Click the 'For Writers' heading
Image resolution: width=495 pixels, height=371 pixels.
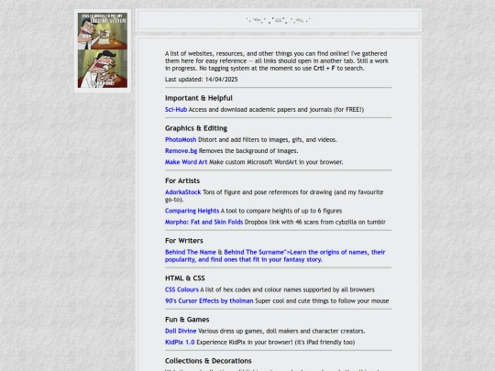184,241
